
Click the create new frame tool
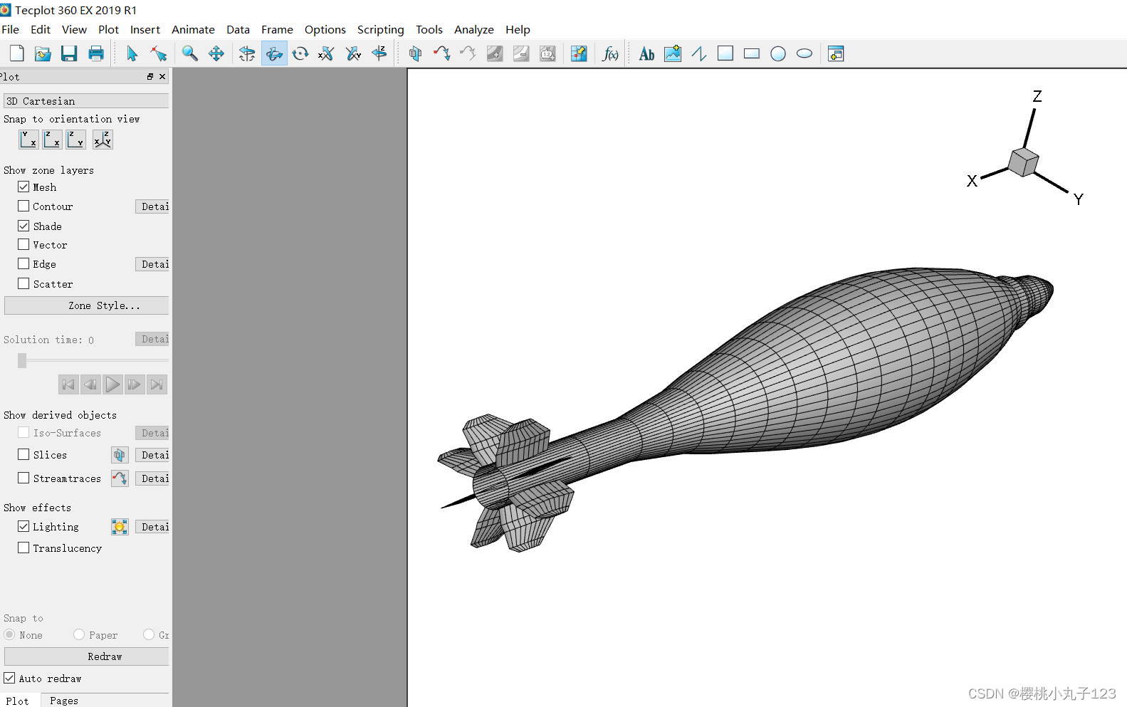pos(836,53)
